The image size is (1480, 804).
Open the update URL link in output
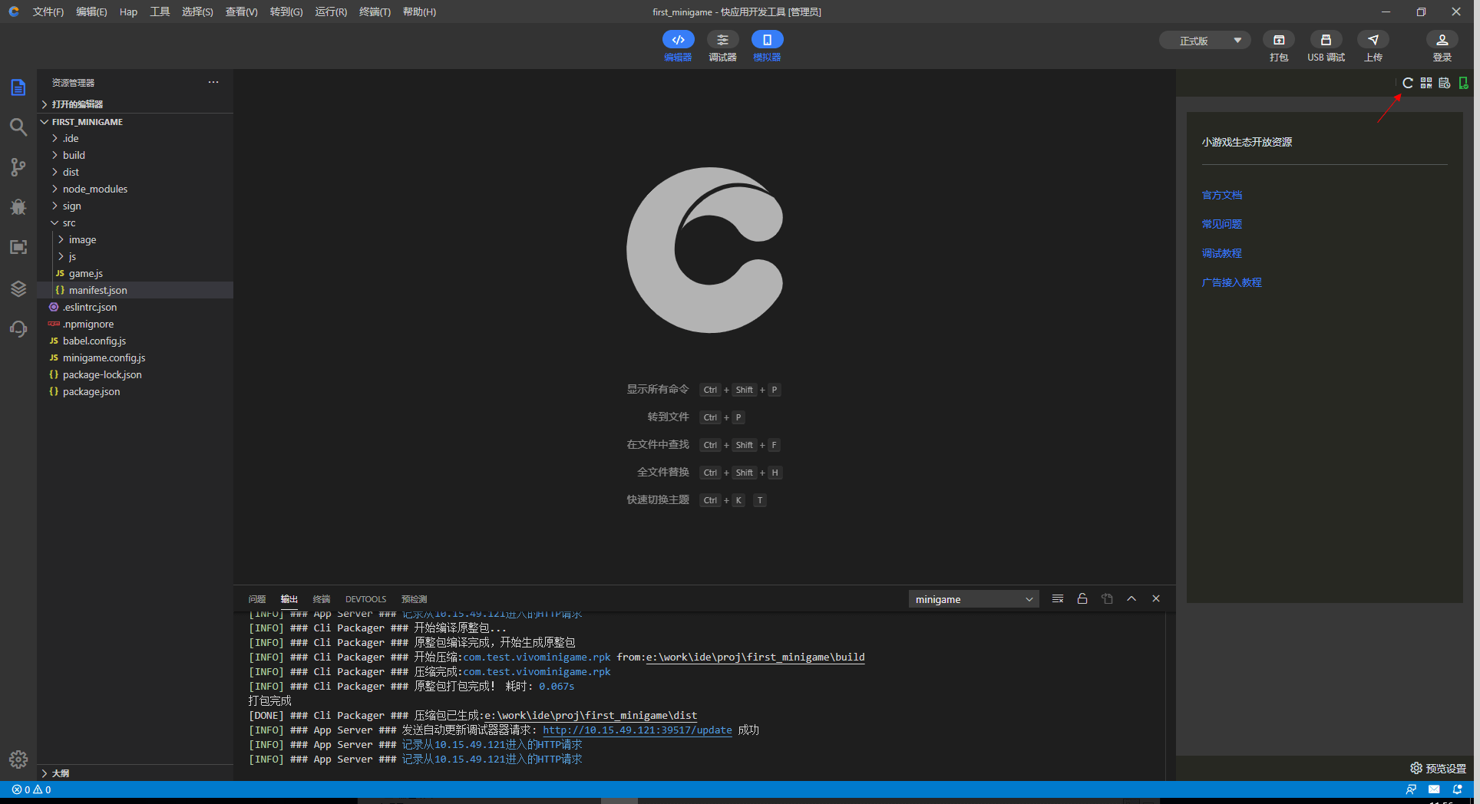637,730
